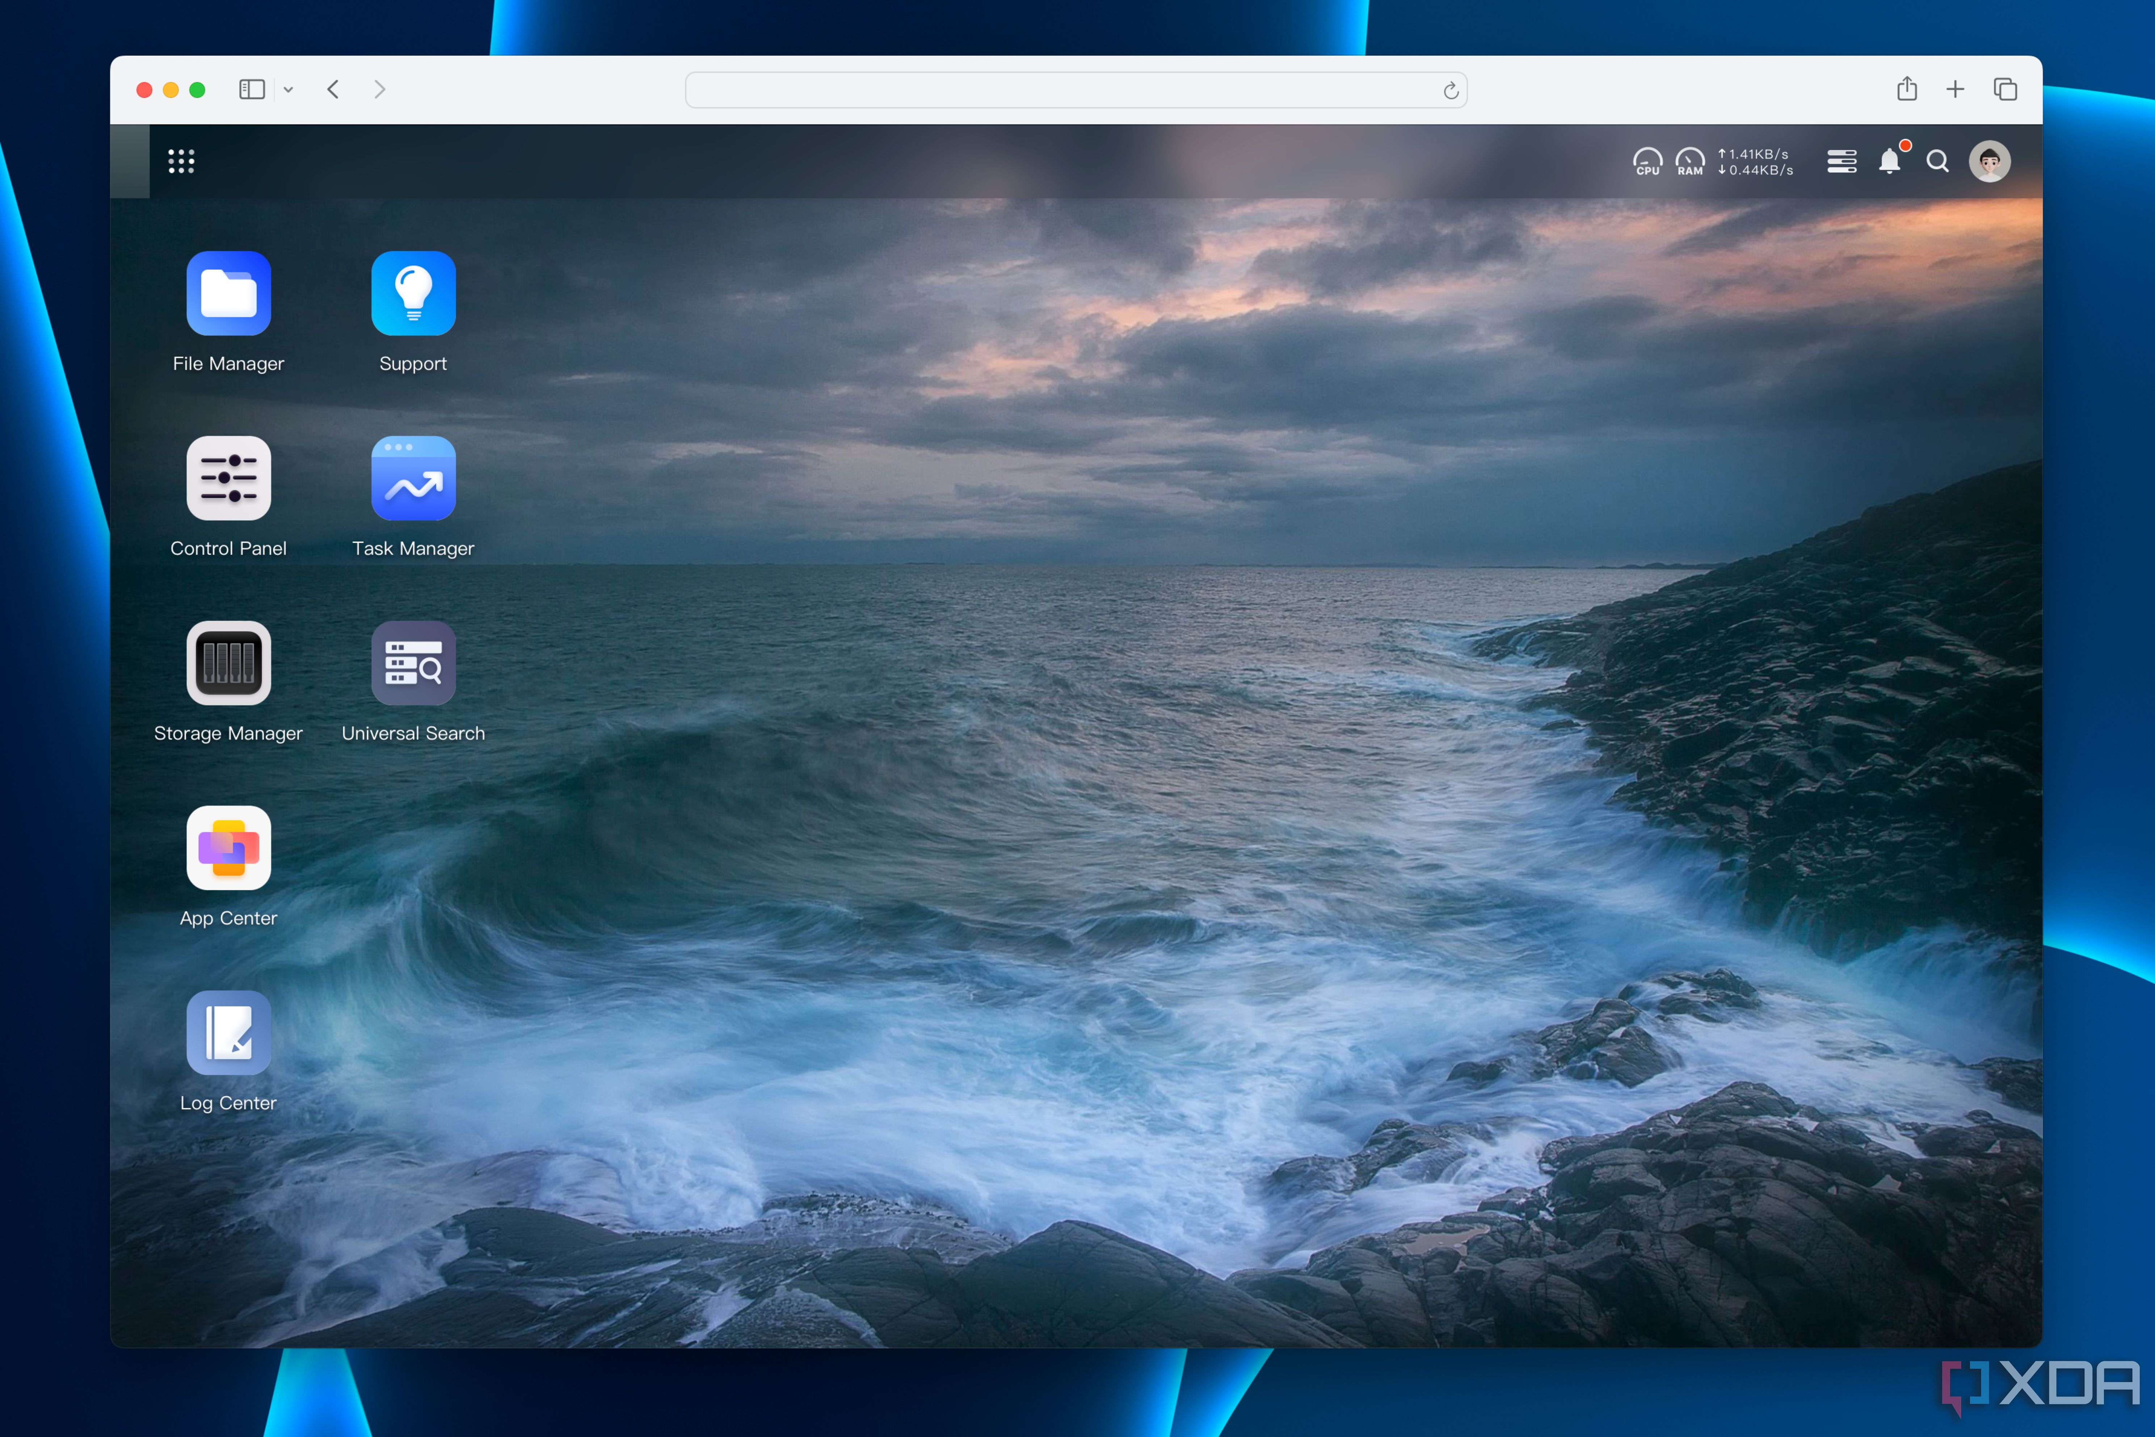Open the Universal Search desktop icon
The image size is (2155, 1437).
413,663
